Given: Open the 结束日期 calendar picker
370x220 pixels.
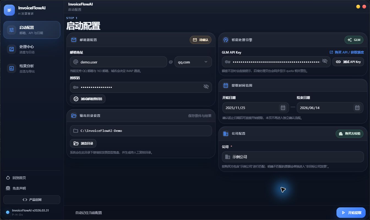Looking at the screenshot, I should 357,108.
